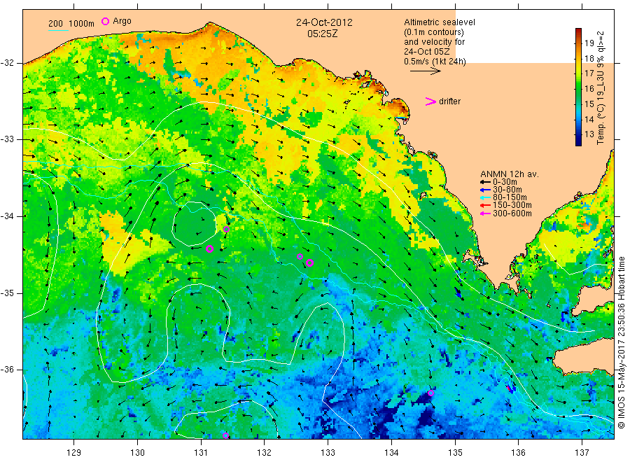Select the Argo float marker near 134.6E, 36.3S
The height and width of the screenshot is (462, 630).
click(x=430, y=393)
